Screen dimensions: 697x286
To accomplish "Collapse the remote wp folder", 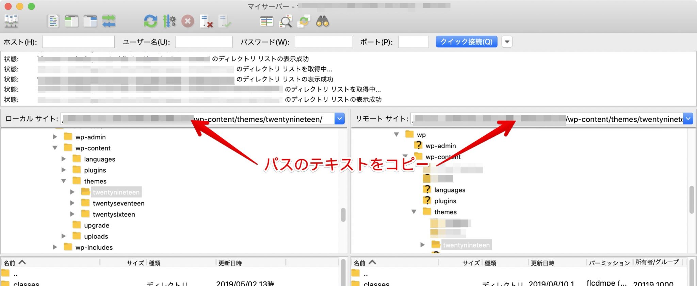I will tap(396, 134).
